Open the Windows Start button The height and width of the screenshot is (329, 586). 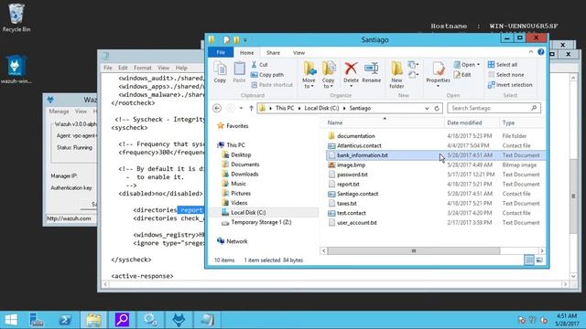11,320
